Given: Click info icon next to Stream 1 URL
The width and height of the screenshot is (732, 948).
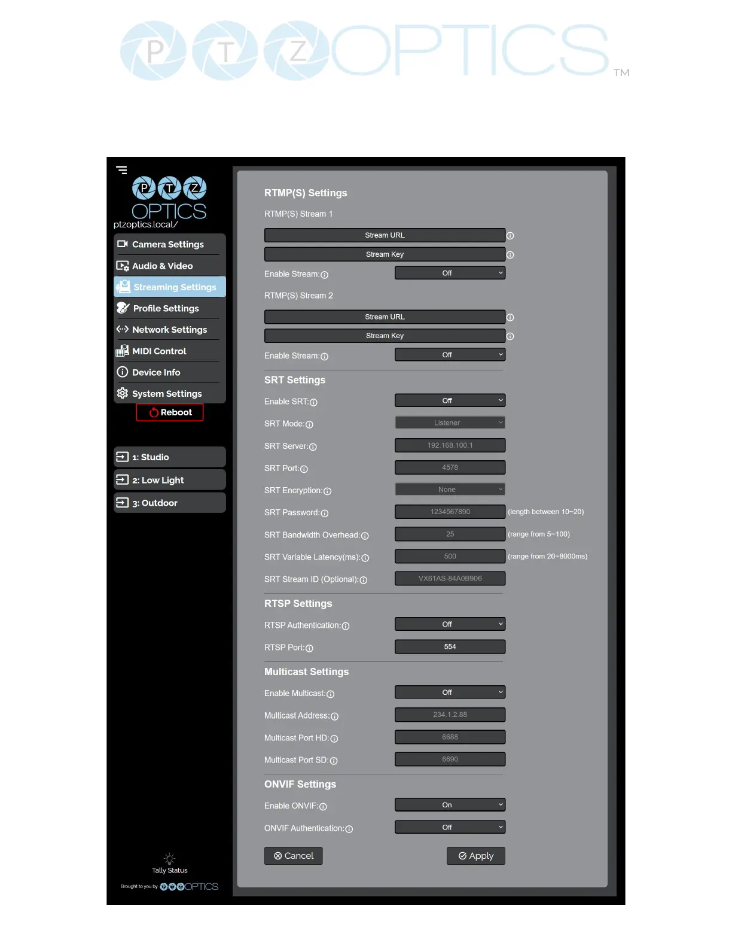Looking at the screenshot, I should pyautogui.click(x=510, y=236).
